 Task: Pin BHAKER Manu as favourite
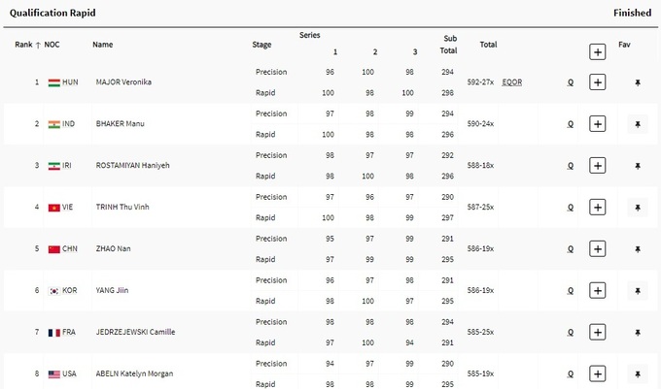638,124
